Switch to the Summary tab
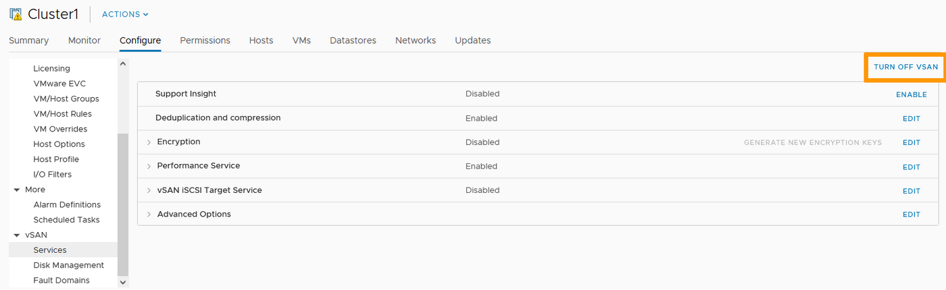The width and height of the screenshot is (946, 290). [x=28, y=40]
